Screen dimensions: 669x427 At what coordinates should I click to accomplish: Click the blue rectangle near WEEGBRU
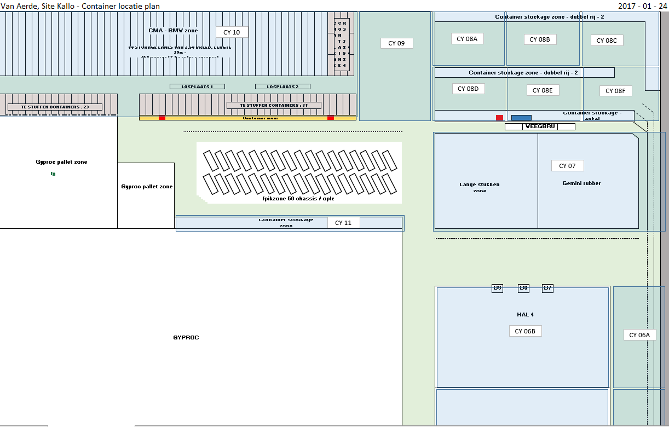(521, 118)
